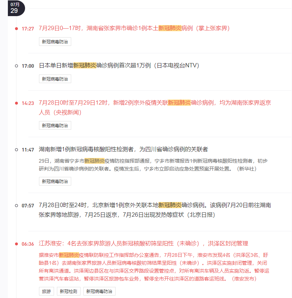Open the 17:27 Zhangjiajie confirmed case headline
This screenshot has height=298, width=292.
134,28
